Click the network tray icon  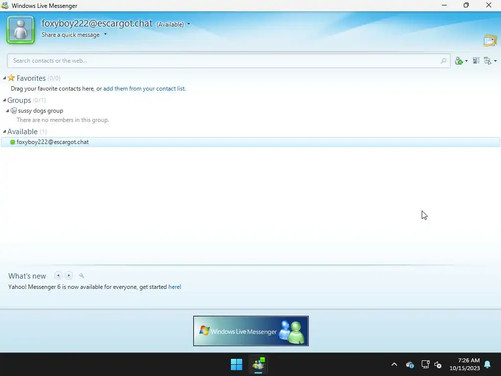pos(425,364)
